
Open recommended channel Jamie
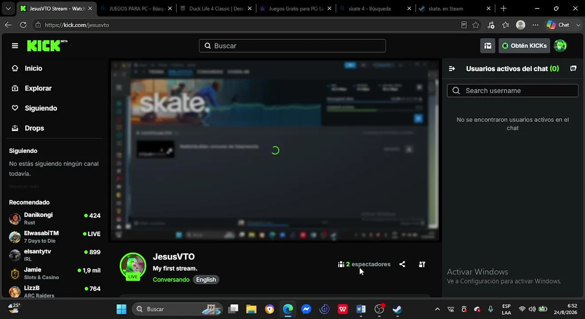click(x=55, y=273)
